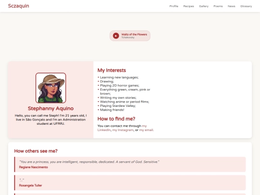Select the Making friends! item
This screenshot has height=195, width=260.
point(112,110)
